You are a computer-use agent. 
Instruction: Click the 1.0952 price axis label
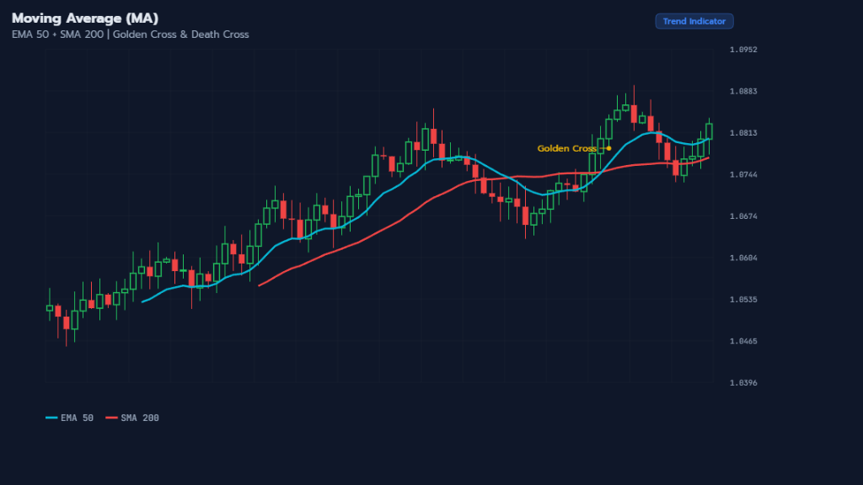(x=743, y=50)
